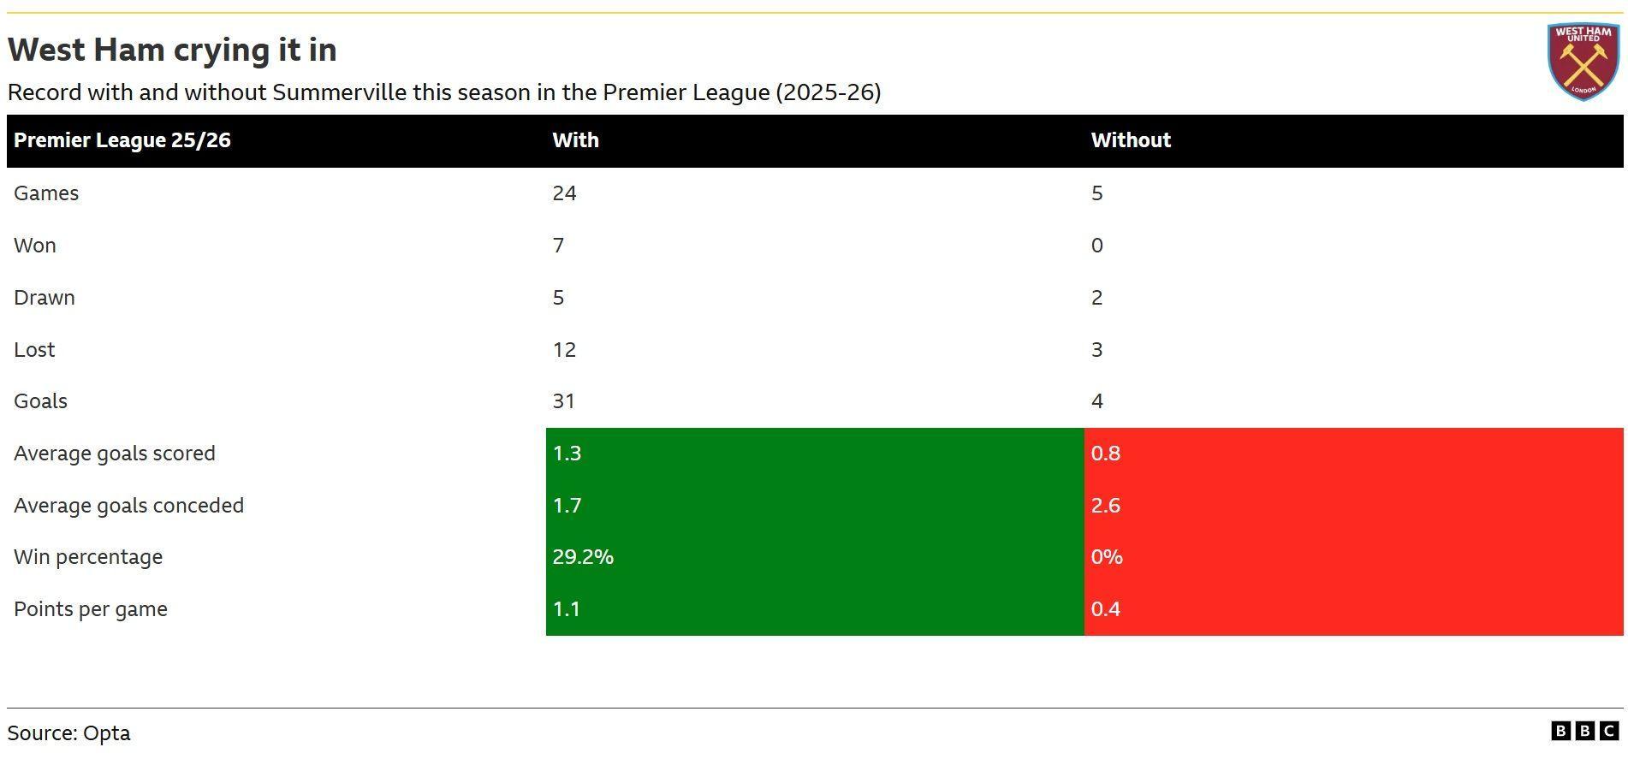This screenshot has width=1628, height=765.
Task: Click the 'Games' row label
Action: 46,193
